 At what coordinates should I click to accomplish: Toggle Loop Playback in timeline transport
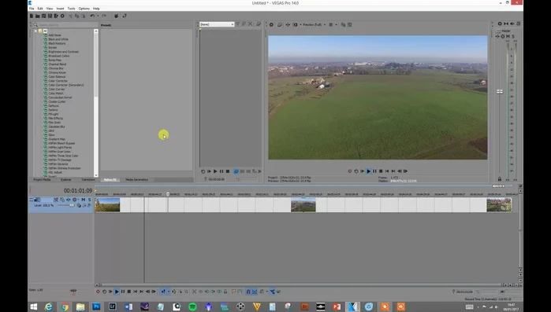[x=104, y=292]
